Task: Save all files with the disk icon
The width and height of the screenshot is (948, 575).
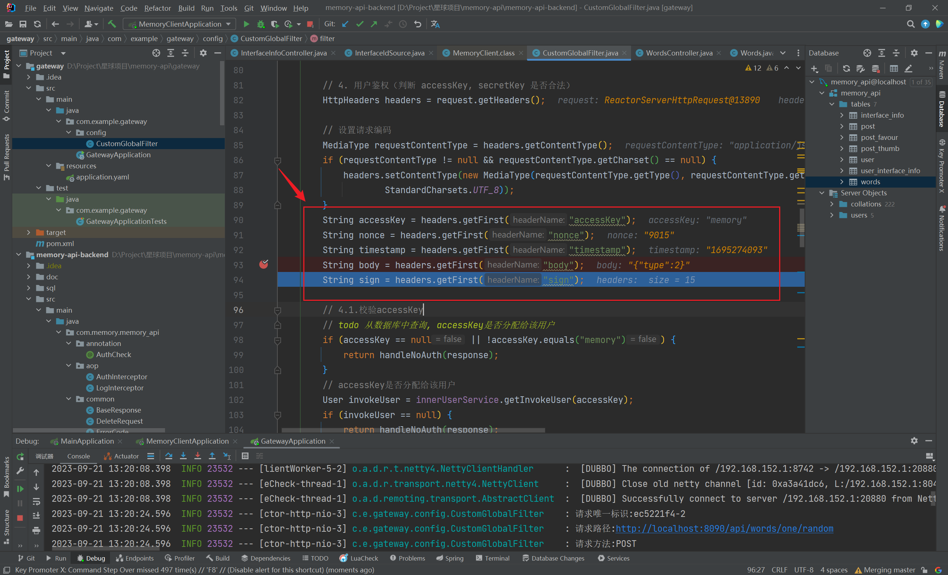Action: [x=23, y=24]
